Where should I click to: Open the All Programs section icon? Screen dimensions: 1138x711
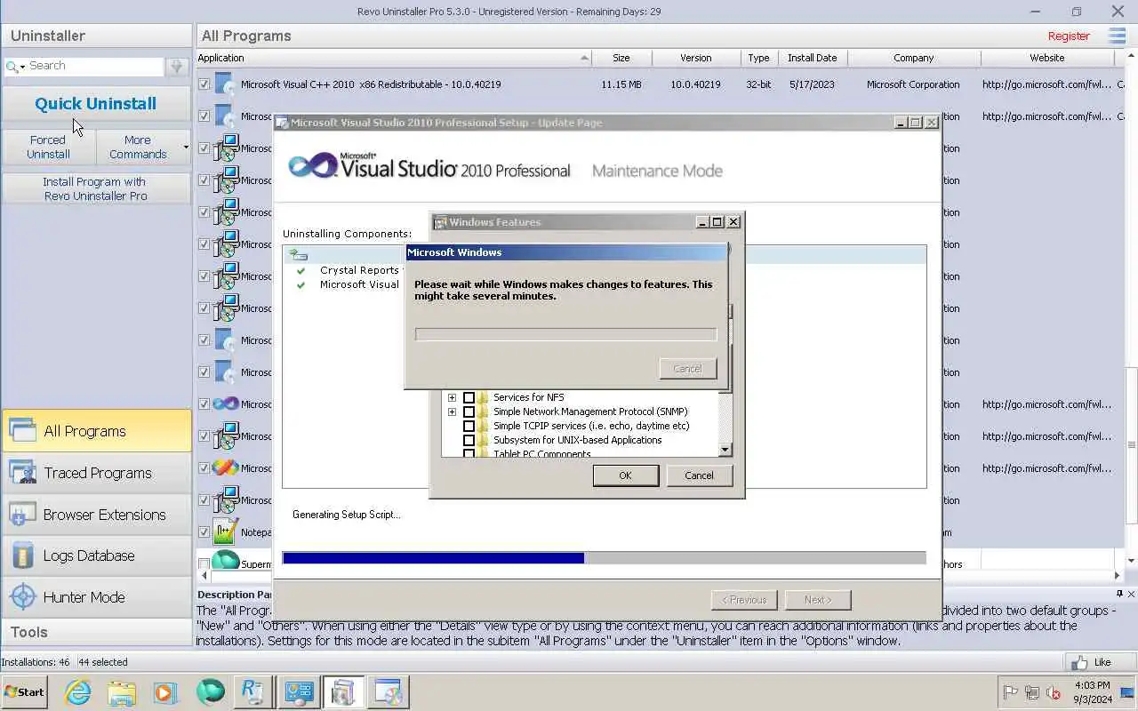coord(22,431)
